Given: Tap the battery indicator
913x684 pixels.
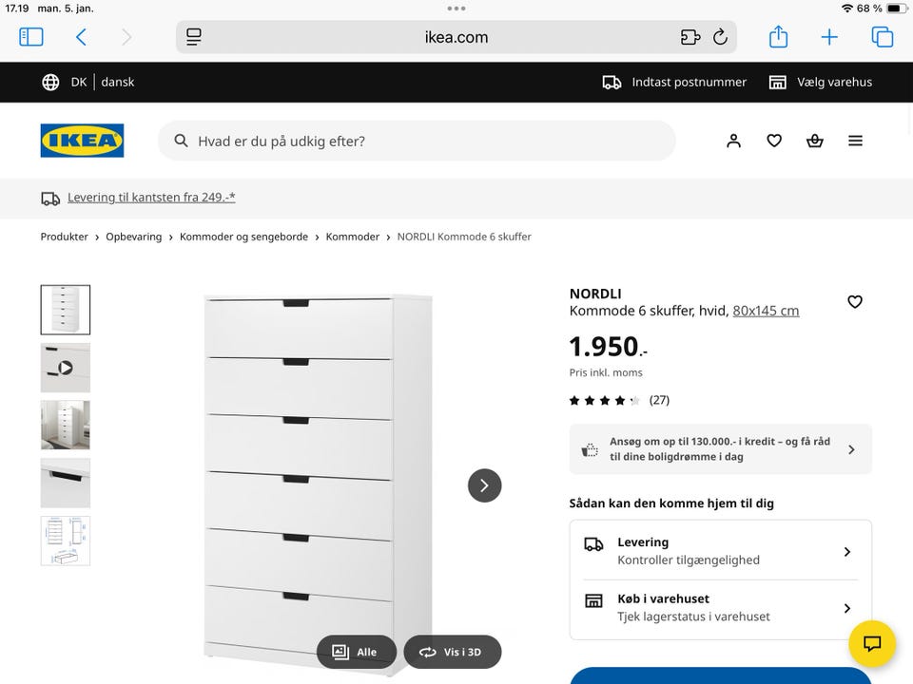Looking at the screenshot, I should [x=897, y=9].
